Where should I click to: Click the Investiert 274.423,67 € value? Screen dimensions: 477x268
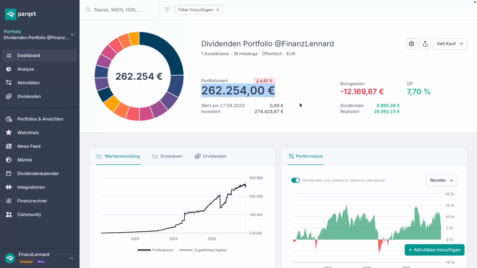point(269,112)
